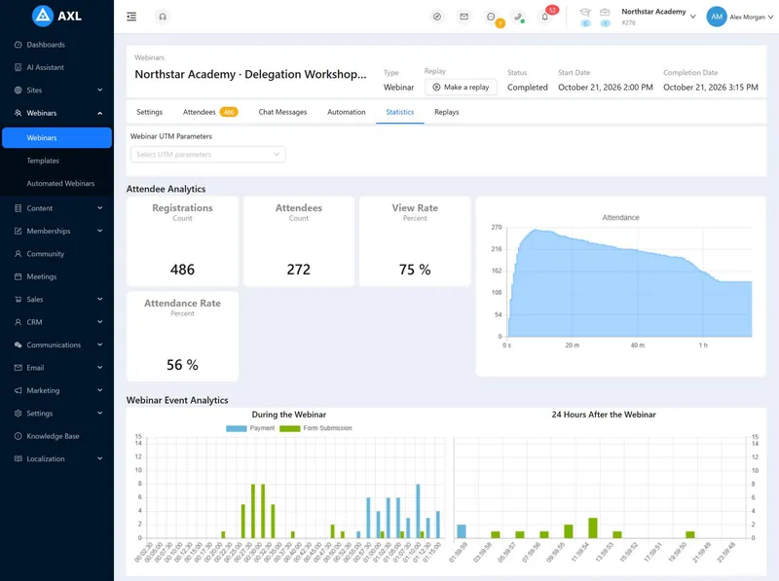The image size is (779, 581).
Task: Open the Northstar Academy account dropdown
Action: click(658, 17)
